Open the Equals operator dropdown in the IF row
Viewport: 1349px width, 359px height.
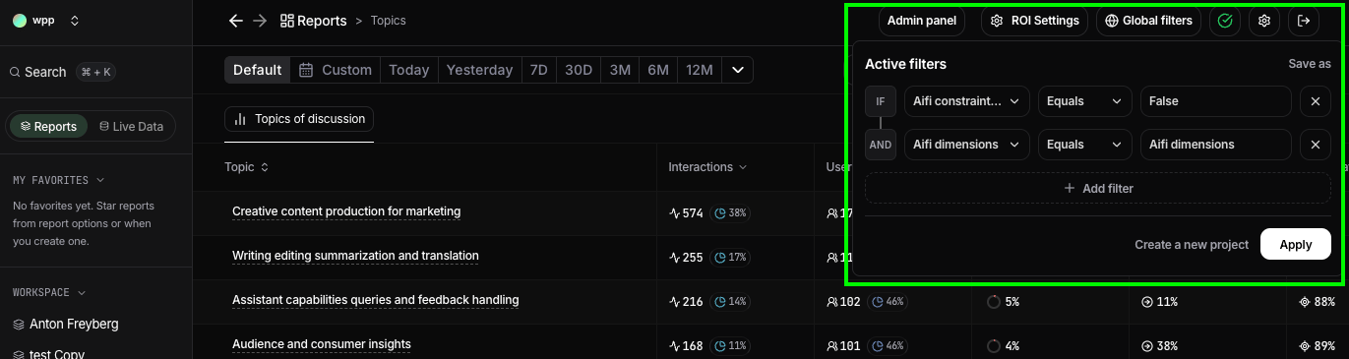point(1085,101)
